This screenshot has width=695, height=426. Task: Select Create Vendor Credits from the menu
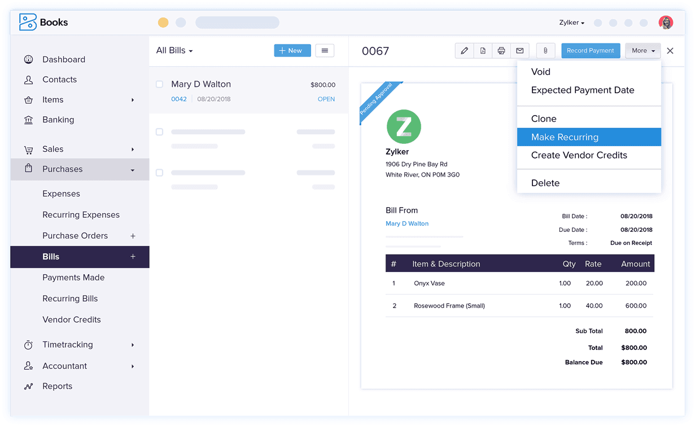pyautogui.click(x=578, y=155)
